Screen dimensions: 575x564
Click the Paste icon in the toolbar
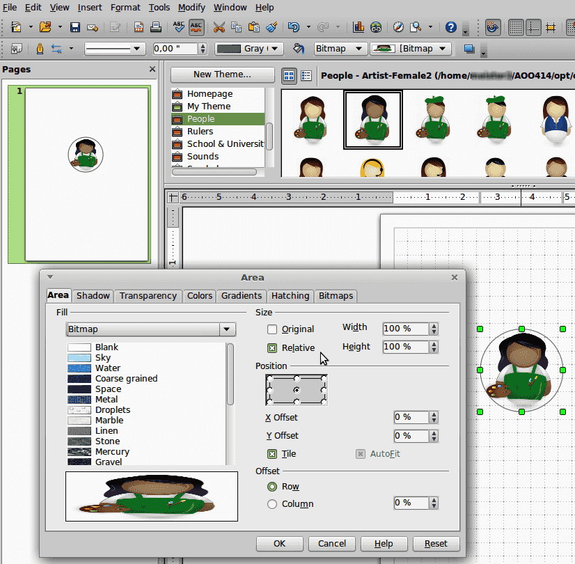pos(251,28)
